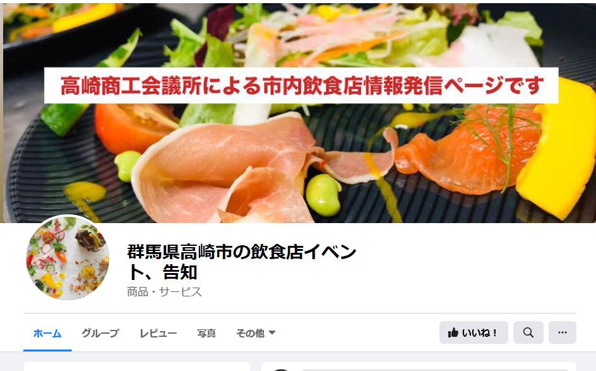Click the 商品・サービス category link
This screenshot has height=371, width=596.
pyautogui.click(x=164, y=292)
